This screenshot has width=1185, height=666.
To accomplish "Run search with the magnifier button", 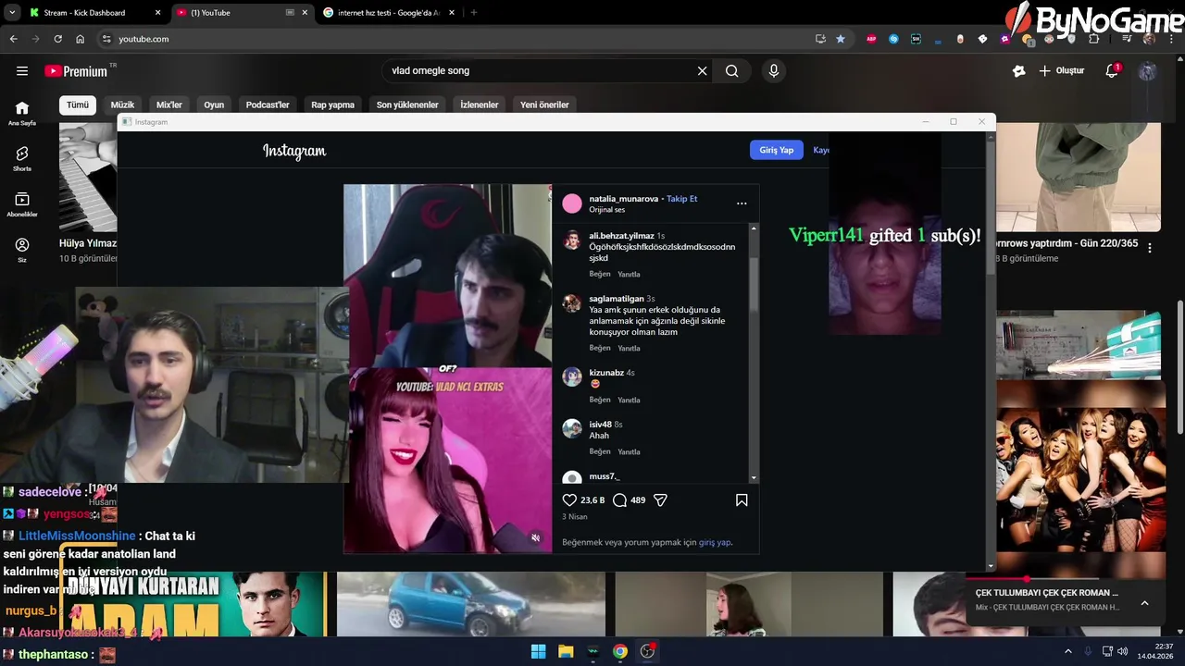I will (x=731, y=71).
